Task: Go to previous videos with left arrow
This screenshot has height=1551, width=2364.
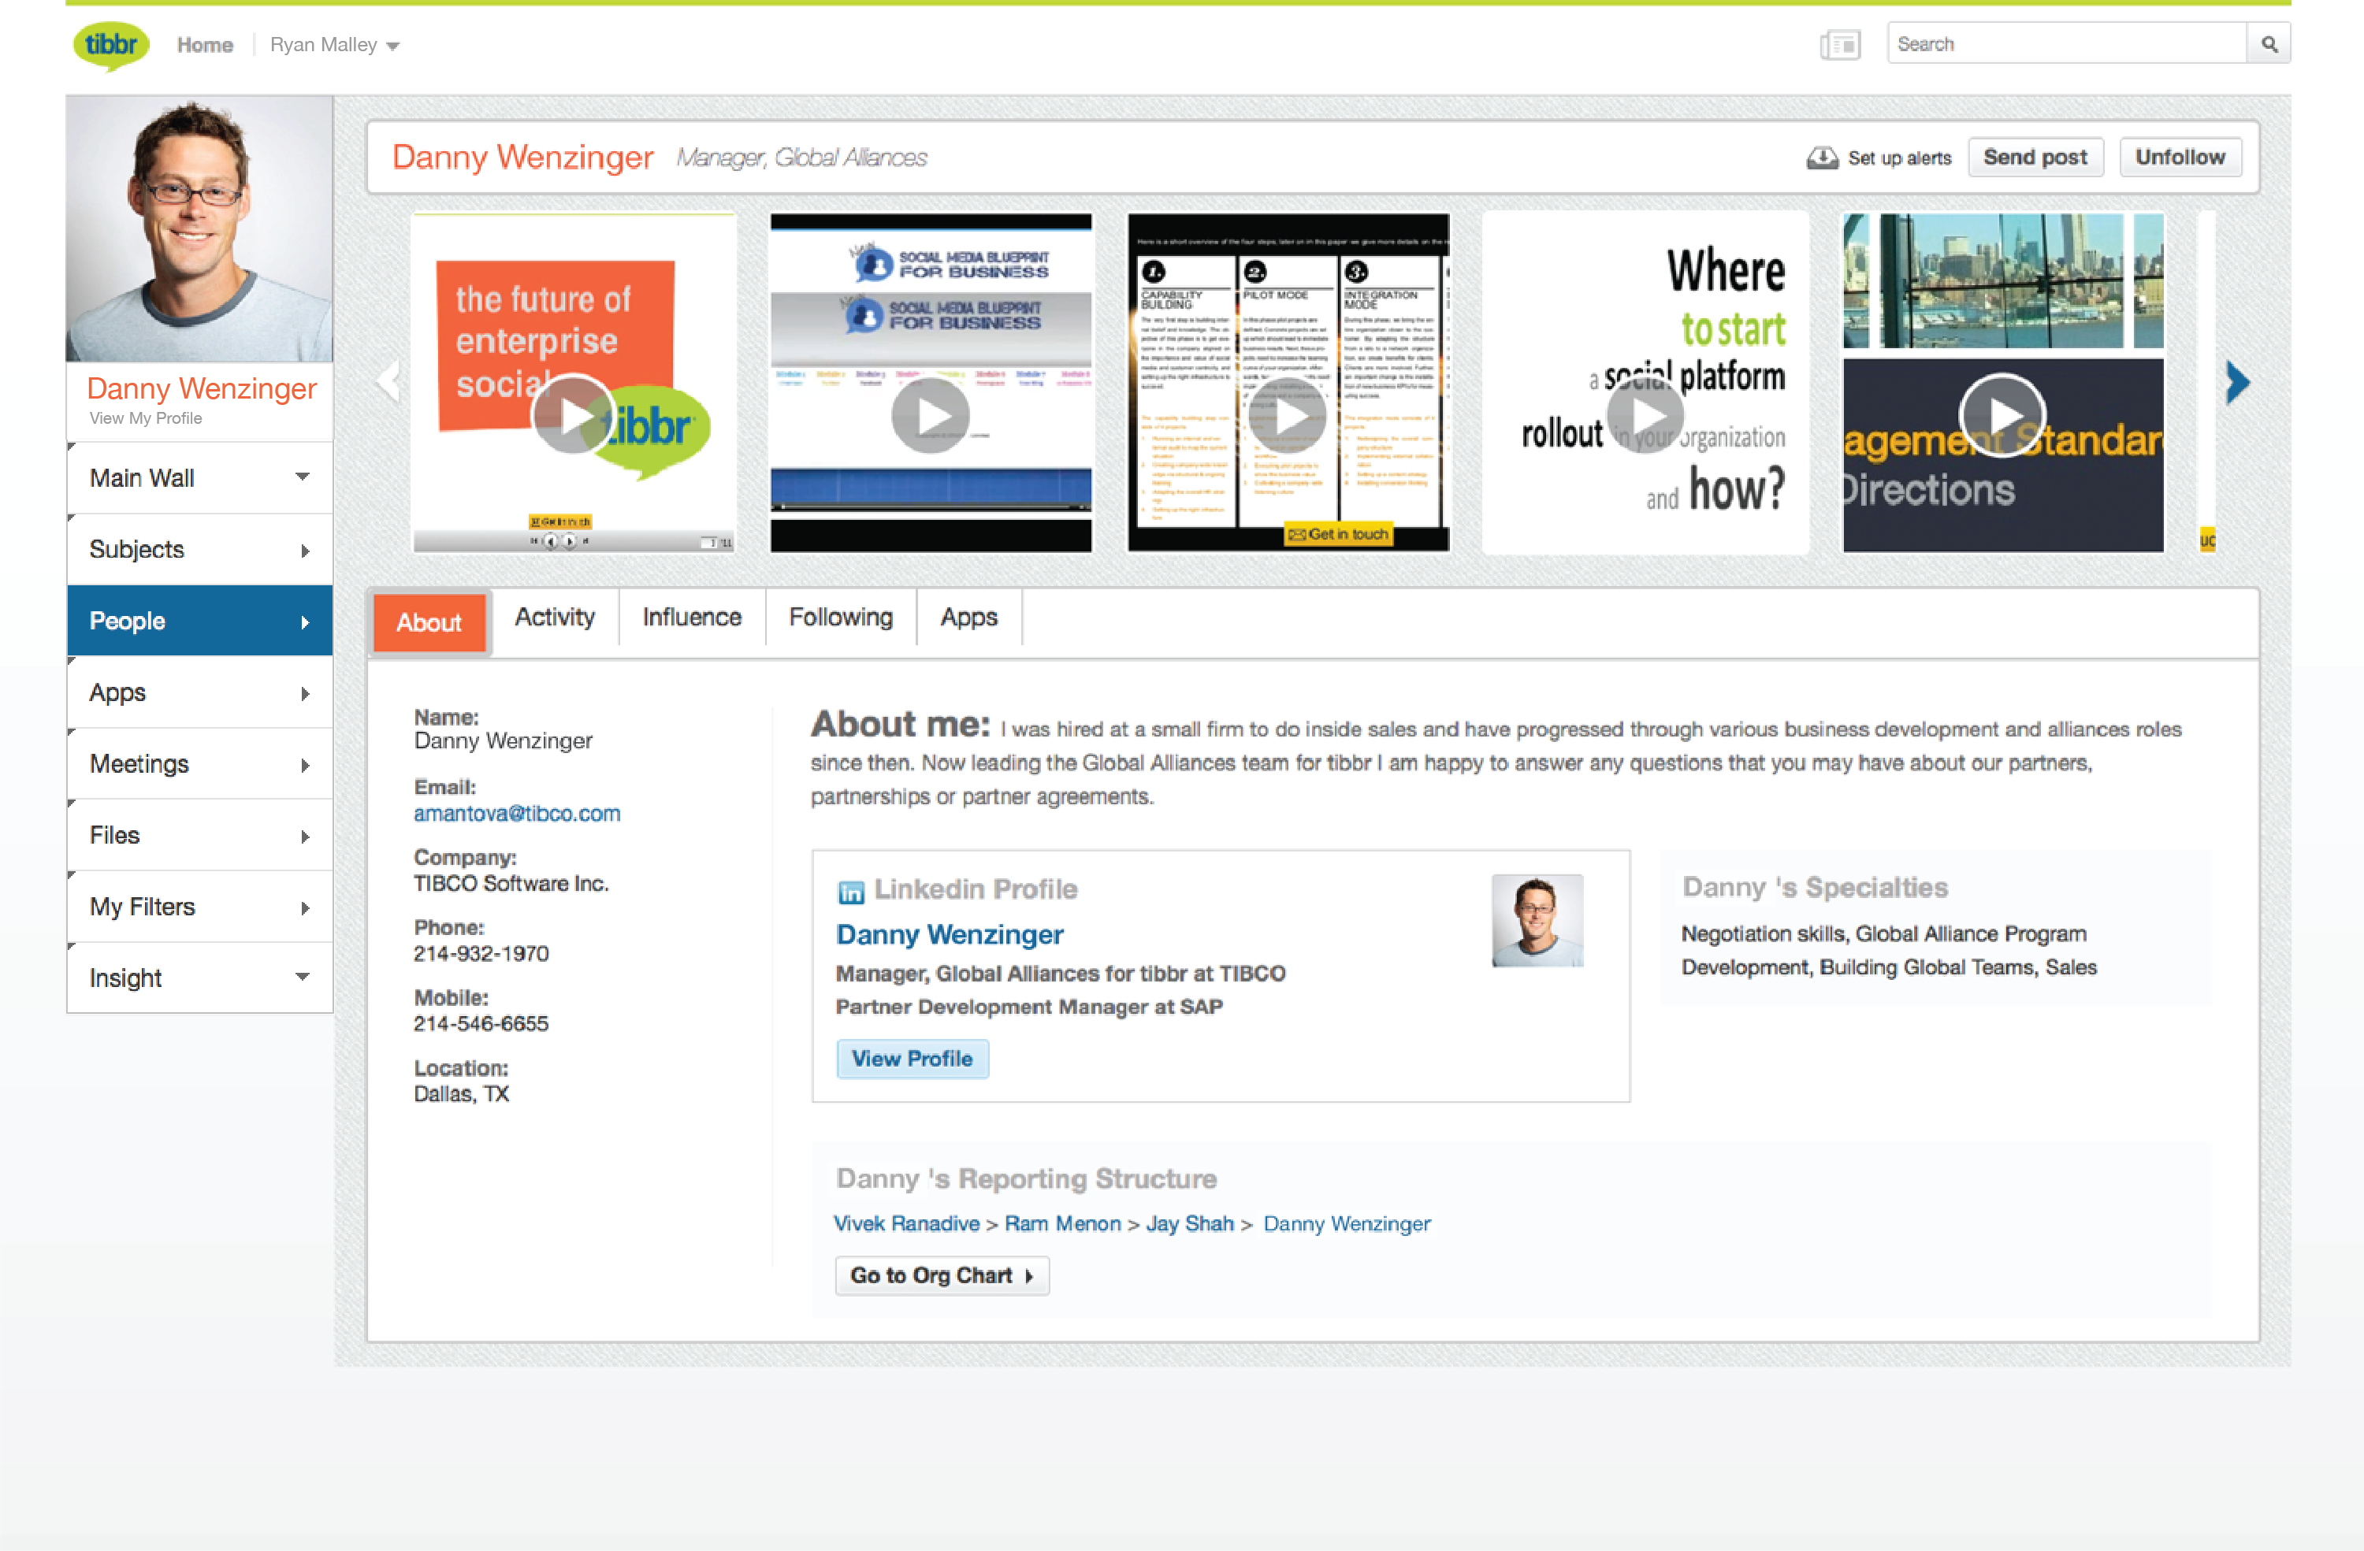Action: click(388, 380)
